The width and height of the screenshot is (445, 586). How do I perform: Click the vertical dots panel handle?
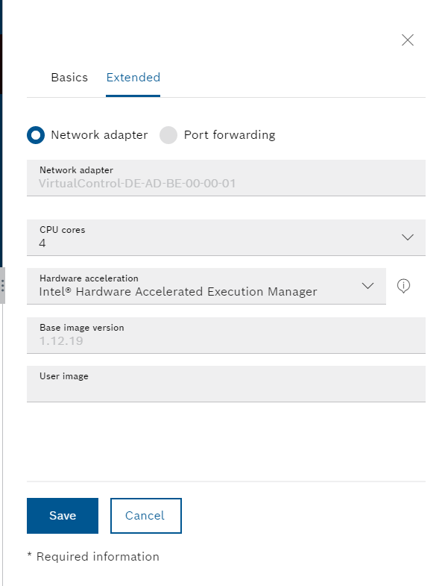coord(3,285)
